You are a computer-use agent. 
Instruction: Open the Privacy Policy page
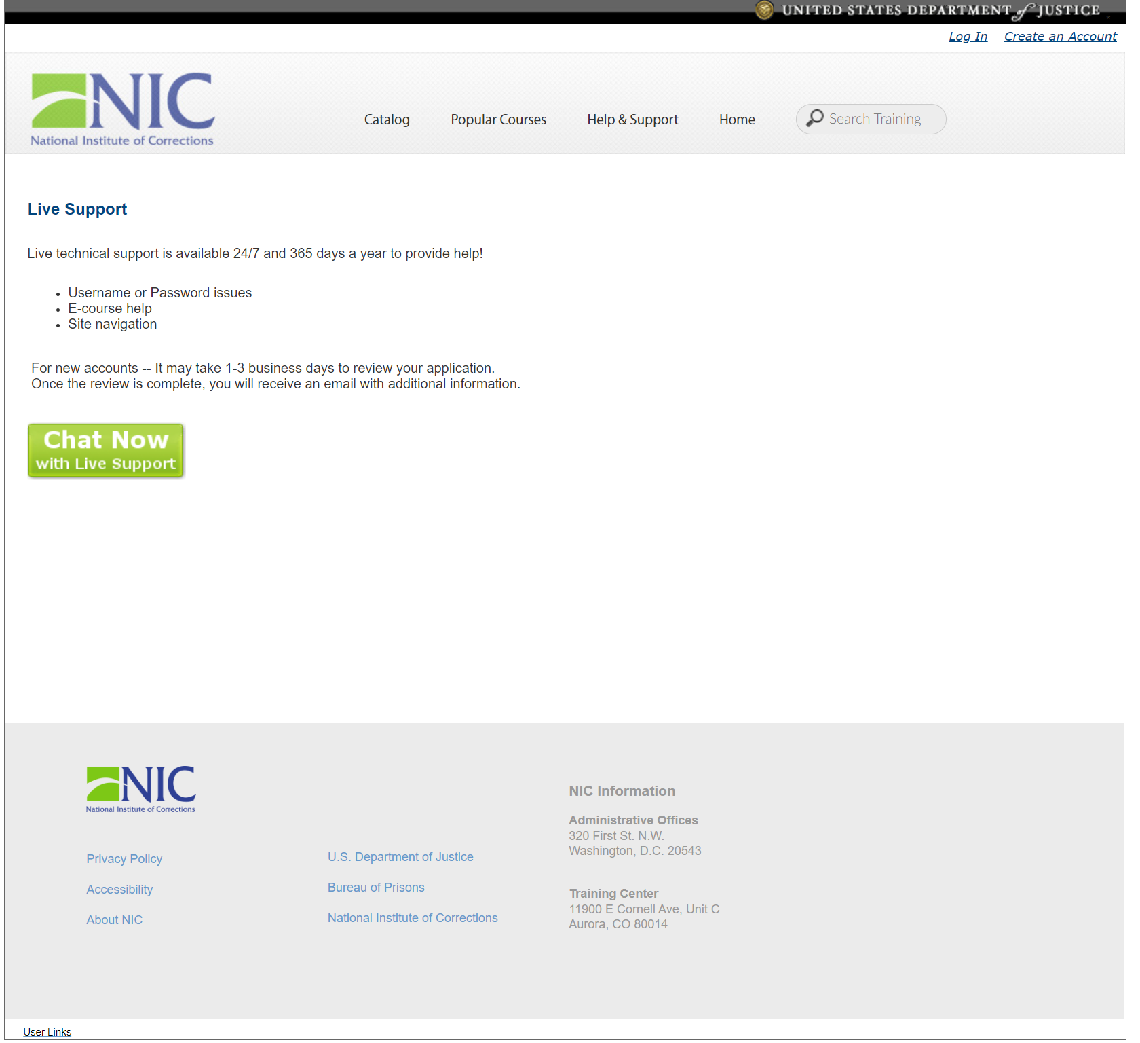tap(124, 858)
